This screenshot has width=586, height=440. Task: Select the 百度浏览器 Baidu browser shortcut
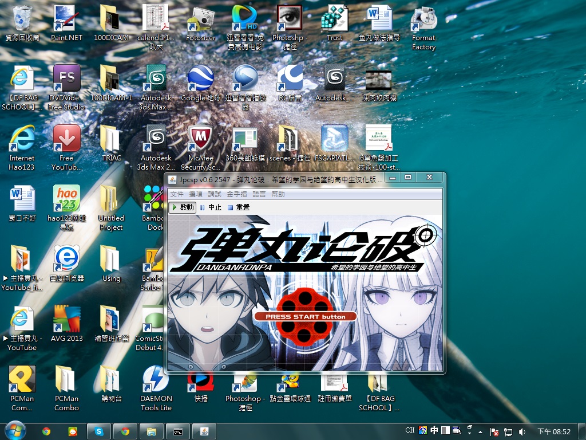pos(66,265)
